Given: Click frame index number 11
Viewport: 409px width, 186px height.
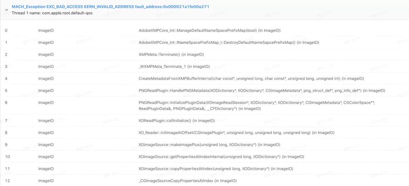Looking at the screenshot, I should pos(7,169).
